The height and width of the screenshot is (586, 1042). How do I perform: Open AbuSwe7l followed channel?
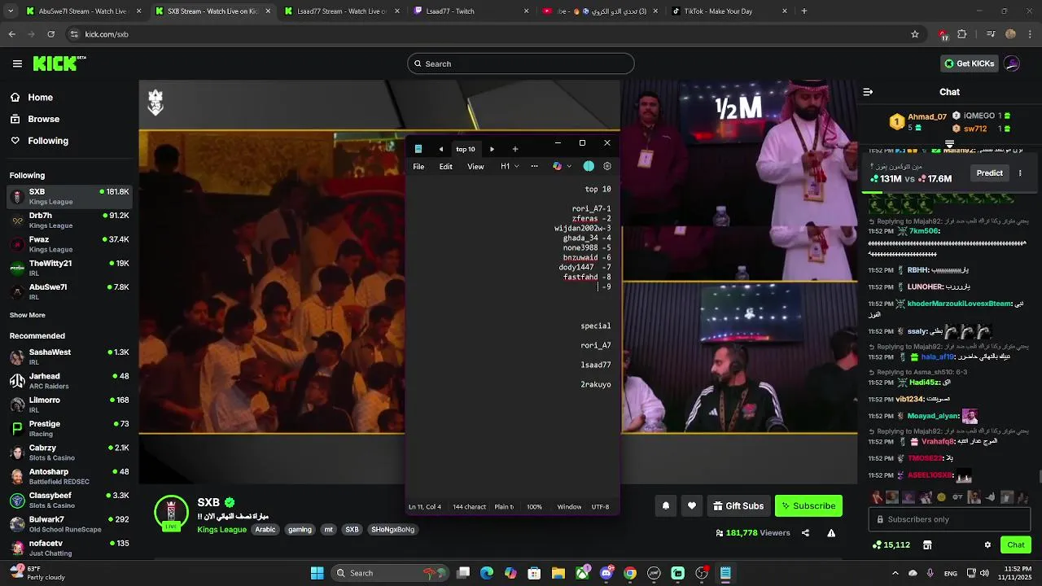coord(69,291)
